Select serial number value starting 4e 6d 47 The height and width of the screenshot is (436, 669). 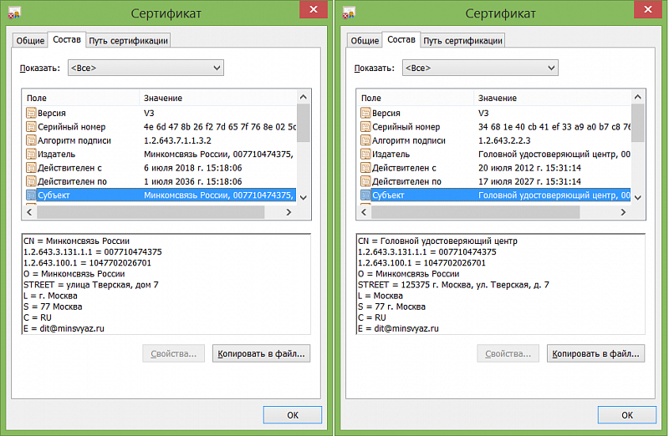tap(220, 127)
